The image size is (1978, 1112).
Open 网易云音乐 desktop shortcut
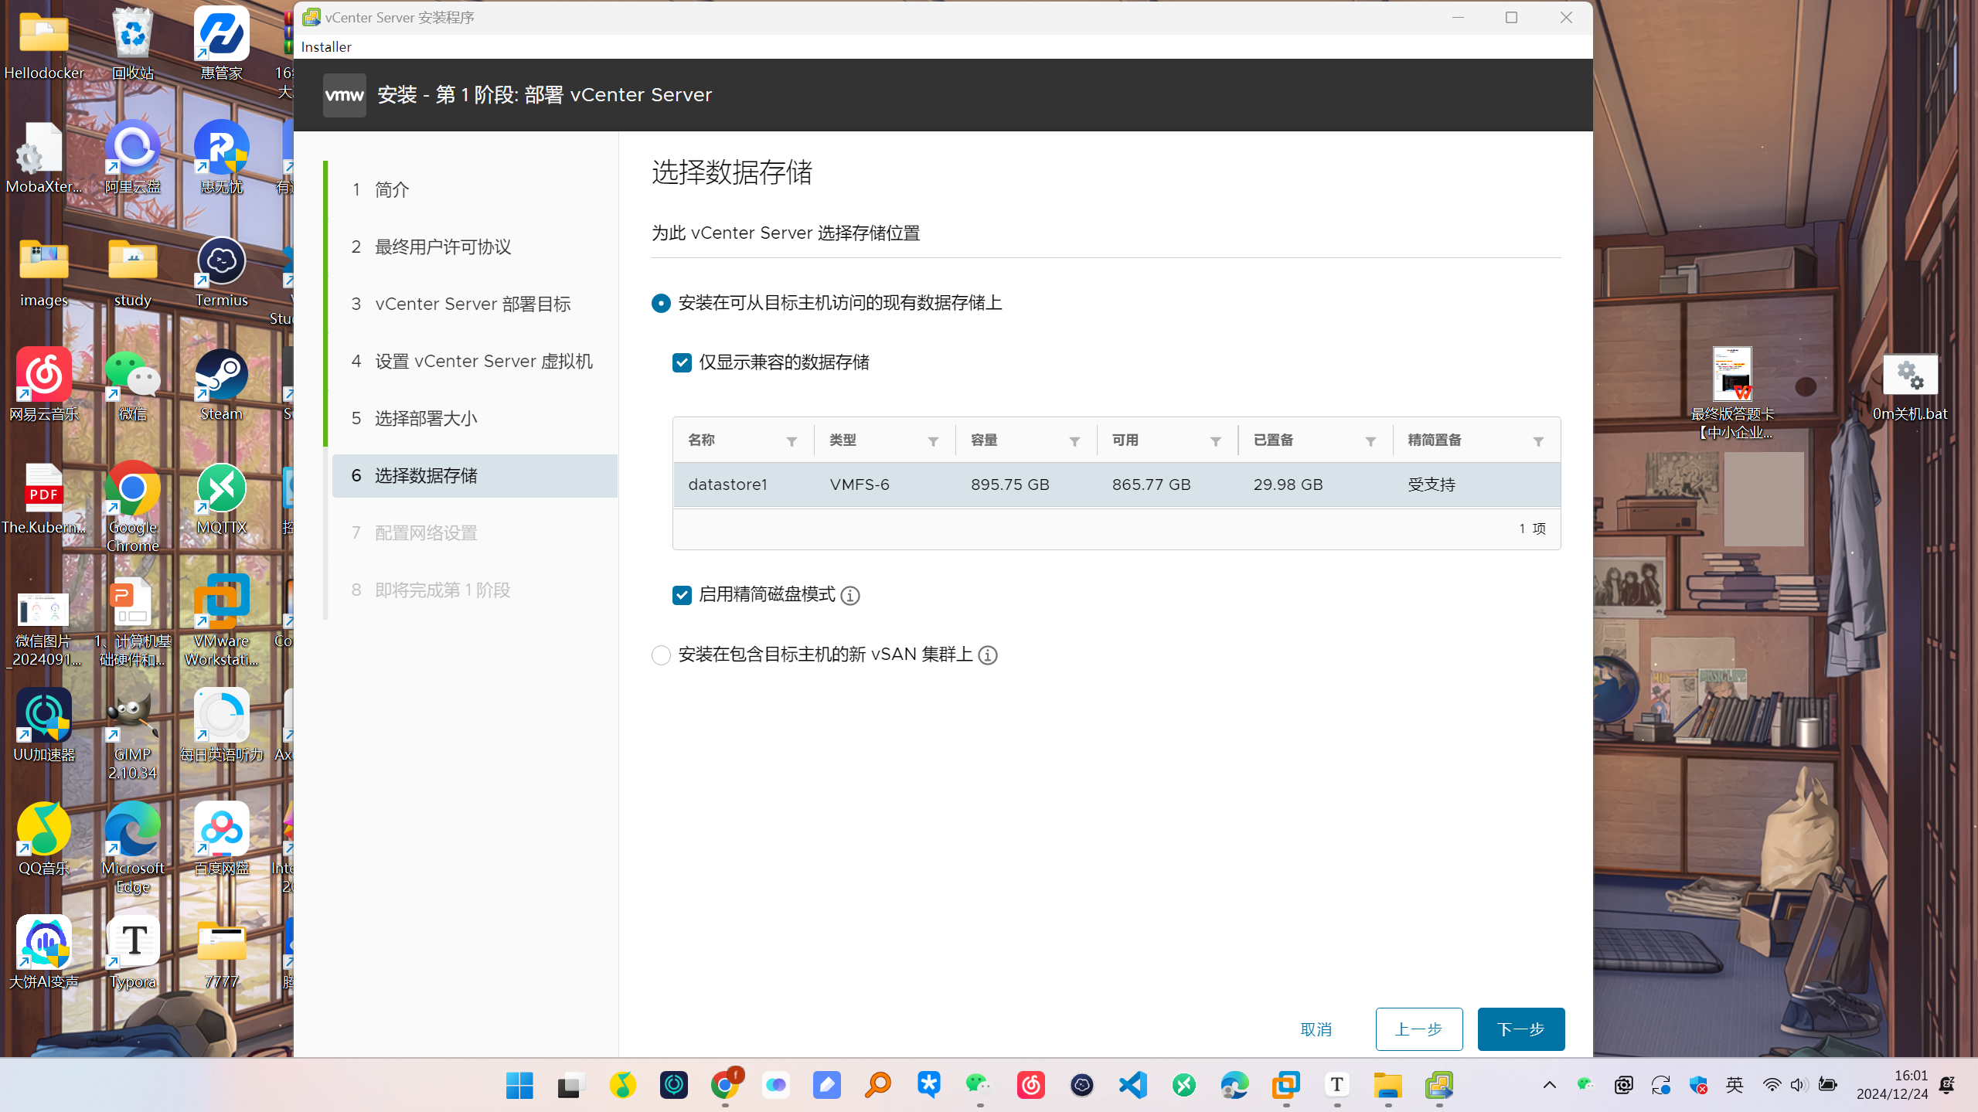coord(44,386)
